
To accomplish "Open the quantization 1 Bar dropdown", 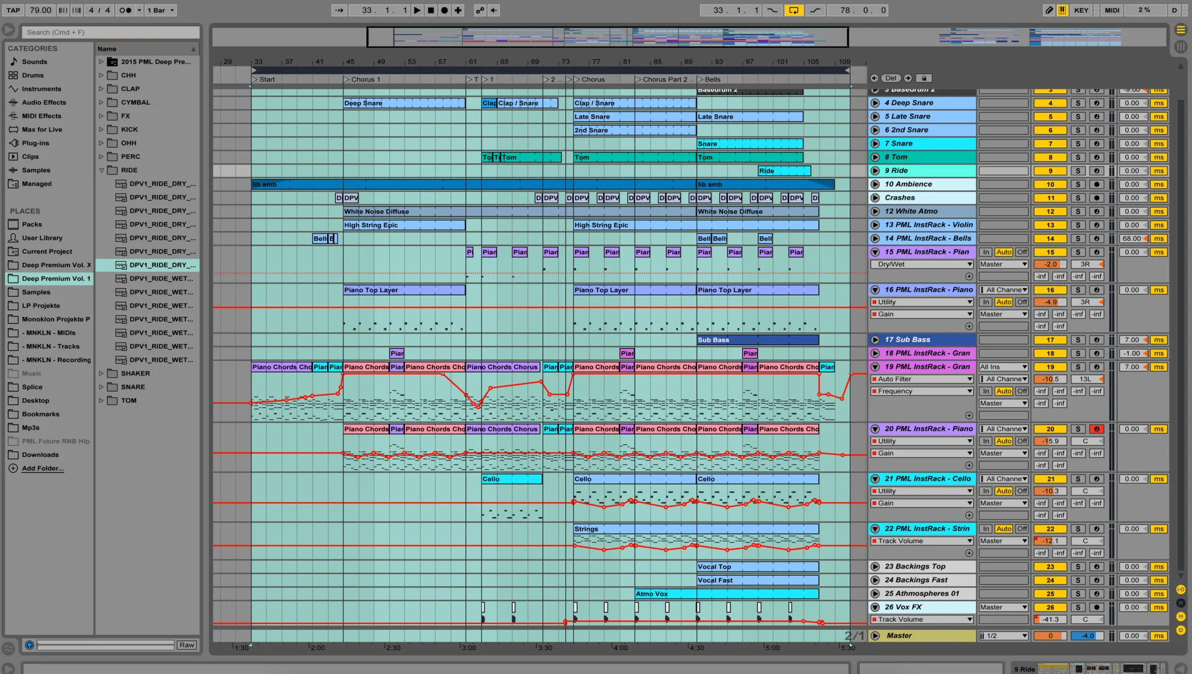I will tap(161, 10).
